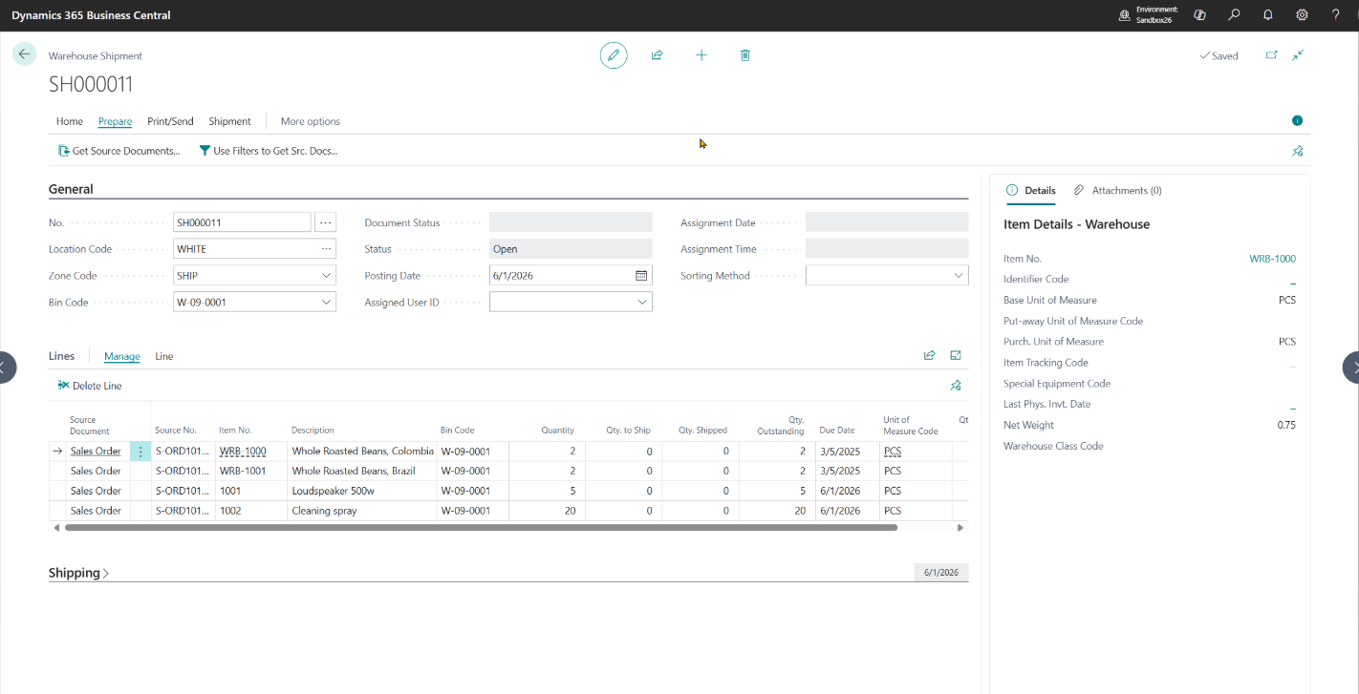Open the Attachments (0) tab
Image resolution: width=1359 pixels, height=694 pixels.
(x=1118, y=190)
